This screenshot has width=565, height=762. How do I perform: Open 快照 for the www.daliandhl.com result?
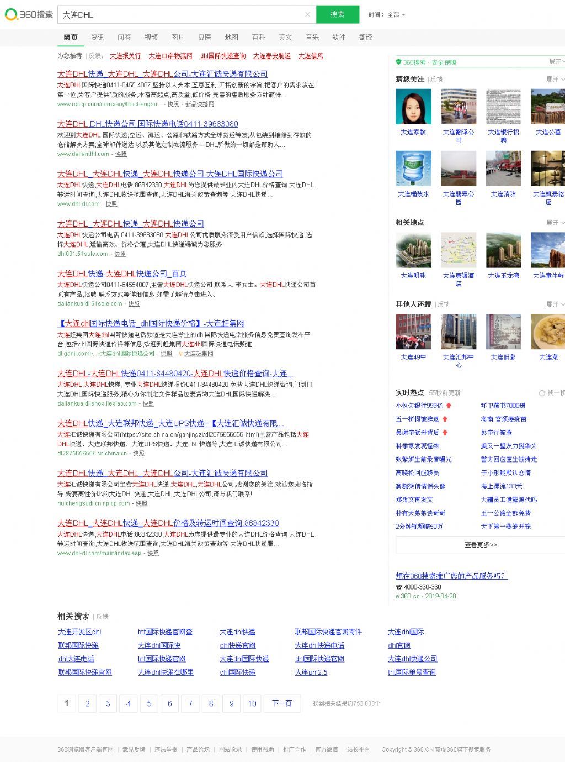click(121, 154)
